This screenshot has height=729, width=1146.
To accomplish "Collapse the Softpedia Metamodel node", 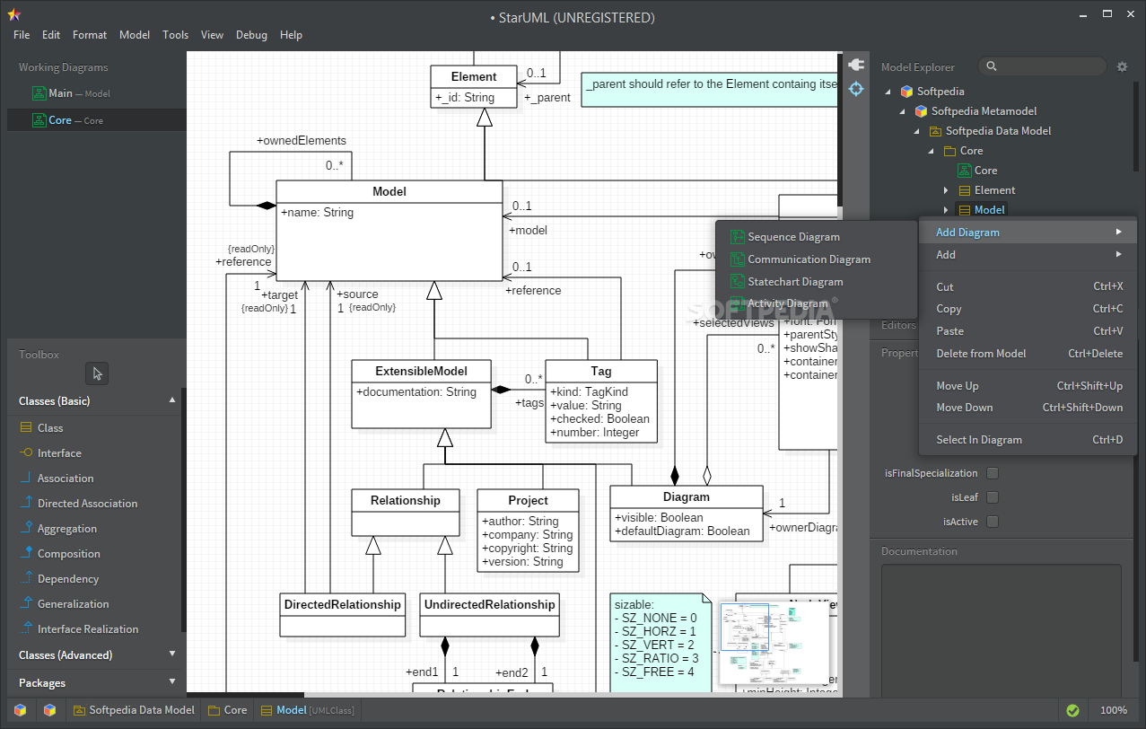I will coord(903,111).
